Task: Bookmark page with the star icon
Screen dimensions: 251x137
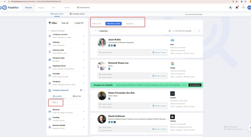Action: [237, 1]
